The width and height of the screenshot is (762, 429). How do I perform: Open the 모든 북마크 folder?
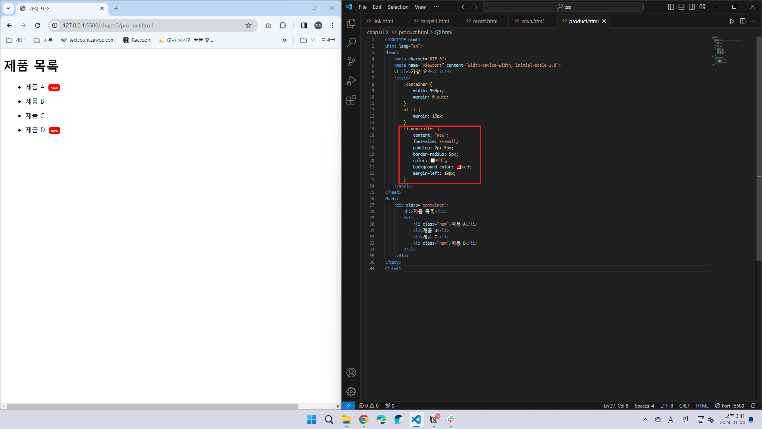[x=318, y=40]
